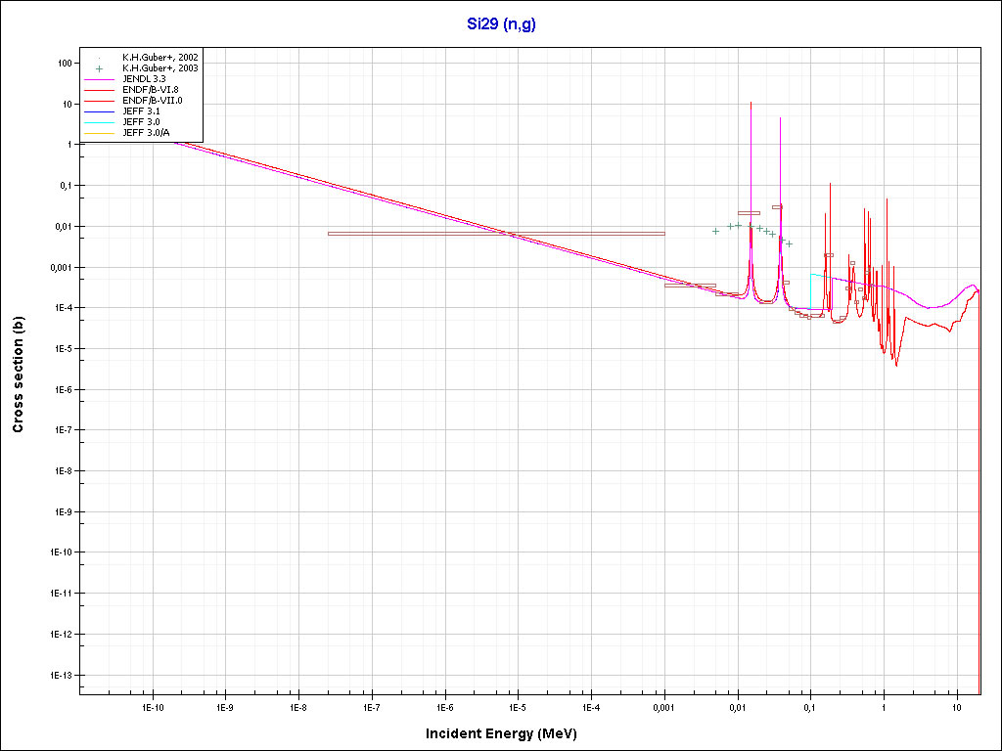Click the 1E-7 tick label on x-axis
The image size is (1002, 751).
371,707
